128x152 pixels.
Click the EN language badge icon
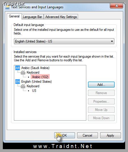click(x=18, y=82)
